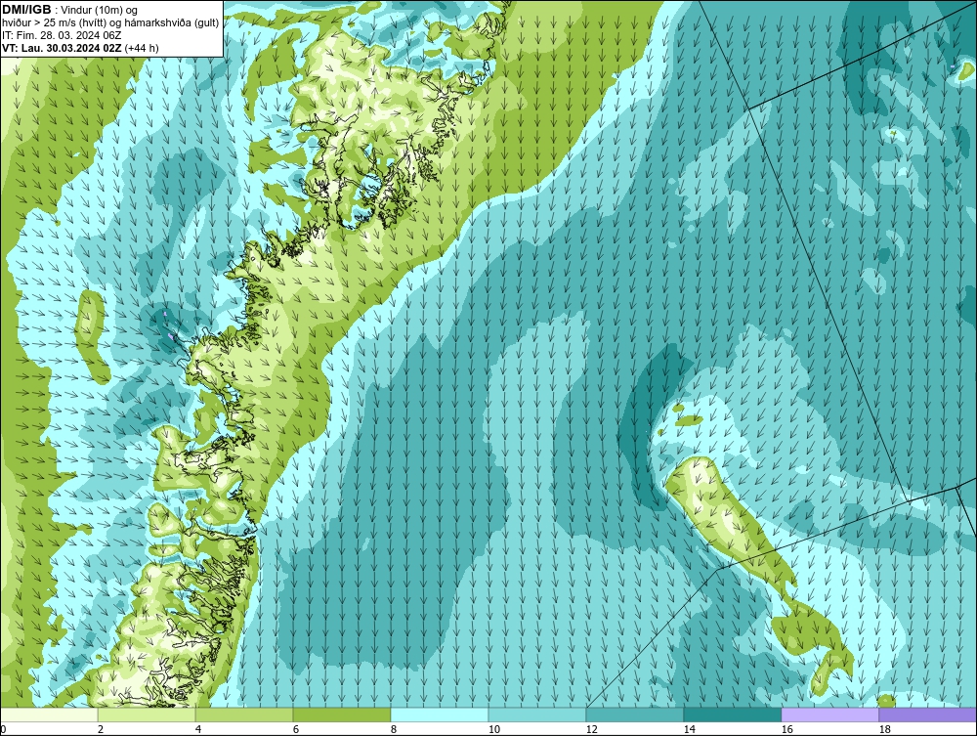
Task: Click the 6–8 m/s olive green swatch
Action: [x=342, y=714]
